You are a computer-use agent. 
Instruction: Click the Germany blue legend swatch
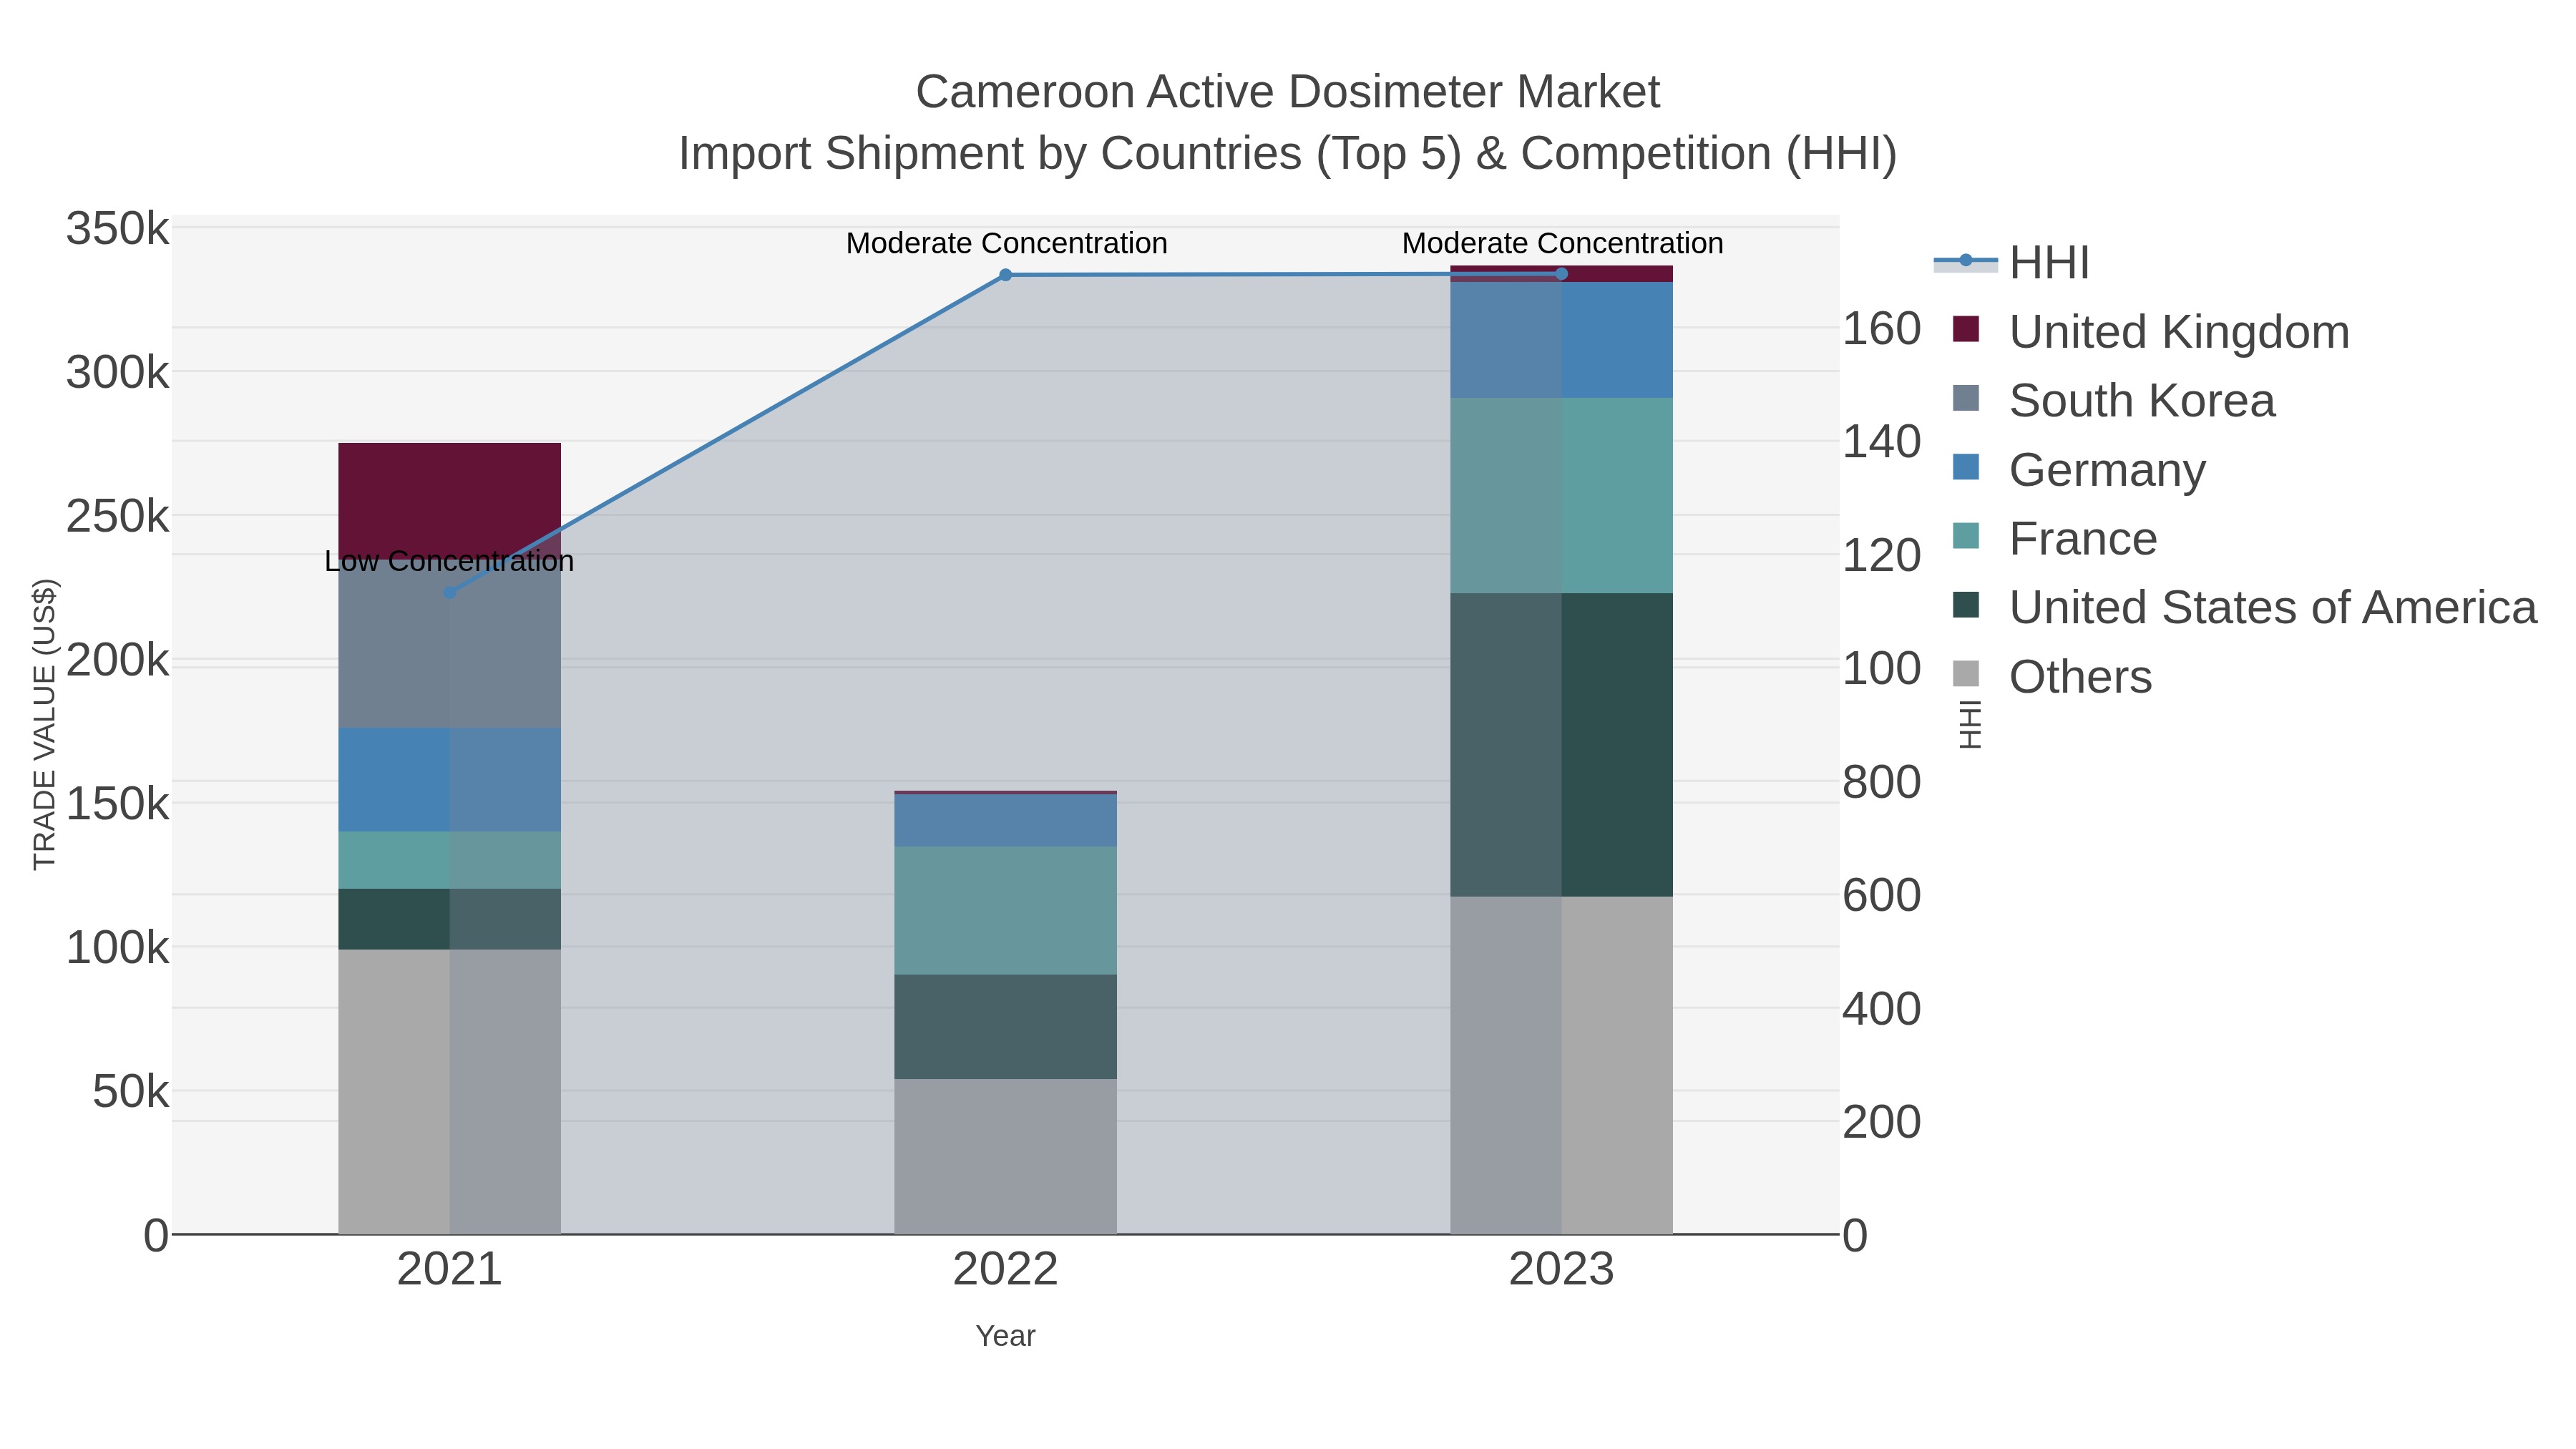click(x=1966, y=467)
